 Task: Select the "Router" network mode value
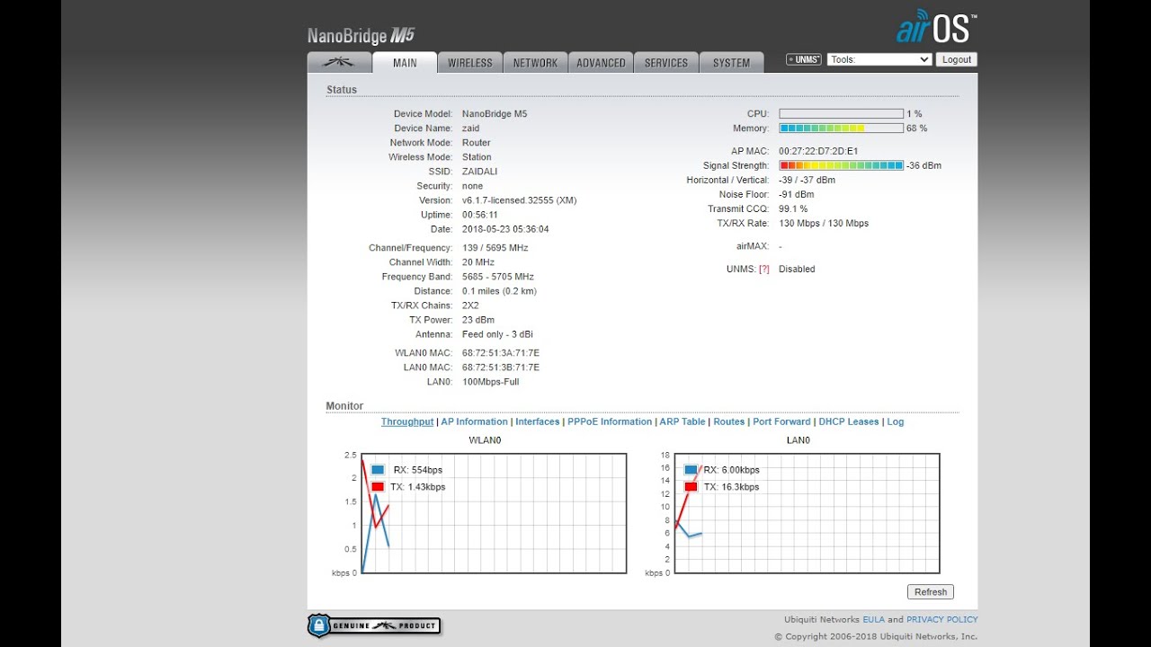[477, 143]
